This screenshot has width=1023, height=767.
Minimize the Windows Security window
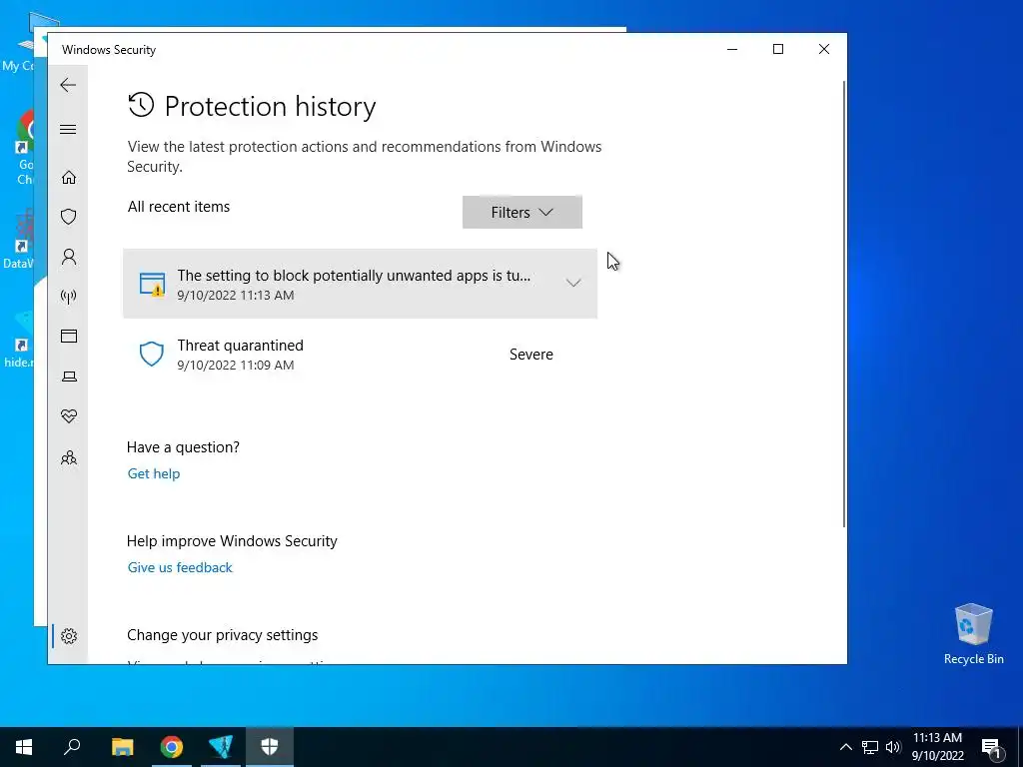point(732,50)
